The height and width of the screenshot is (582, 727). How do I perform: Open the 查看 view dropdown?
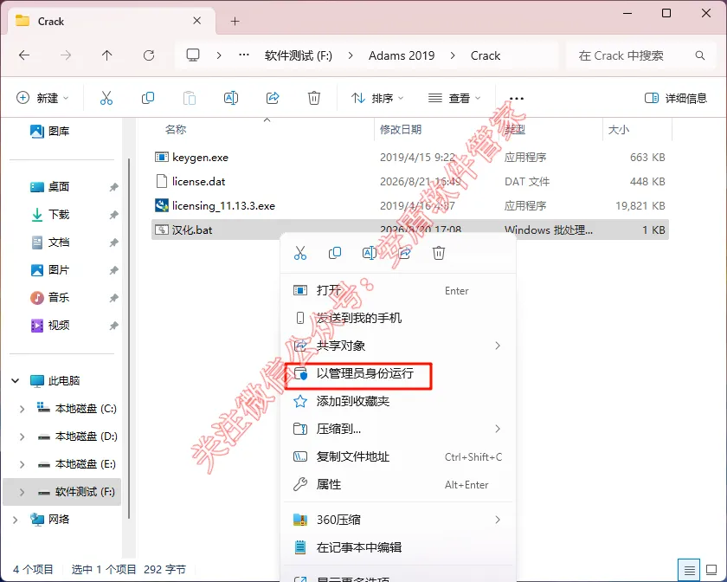click(x=454, y=98)
